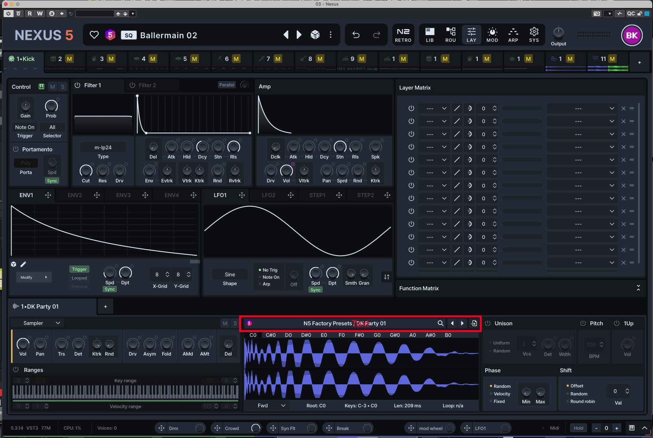Select the ENV2 tab
Screen dimensions: 653x438
[x=75, y=195]
